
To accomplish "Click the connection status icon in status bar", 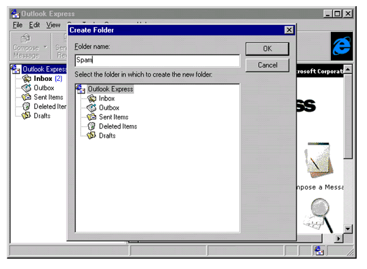I will (319, 250).
